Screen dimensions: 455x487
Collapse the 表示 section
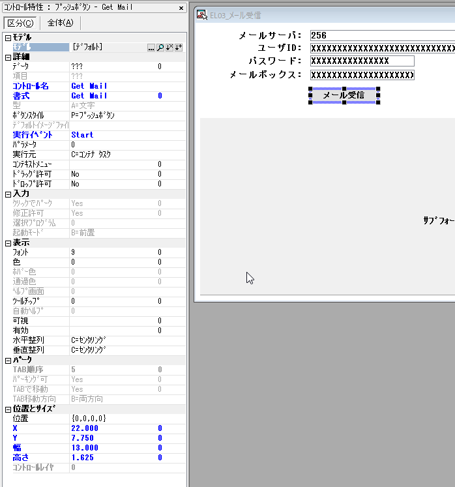click(x=8, y=243)
